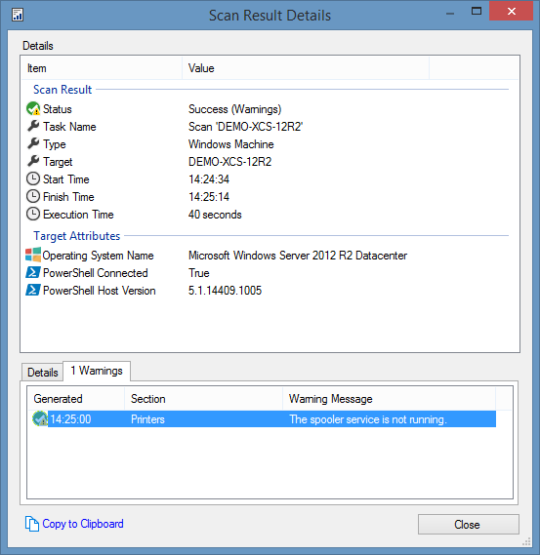Maximize the Scan Result Details window
The width and height of the screenshot is (540, 555).
(477, 12)
